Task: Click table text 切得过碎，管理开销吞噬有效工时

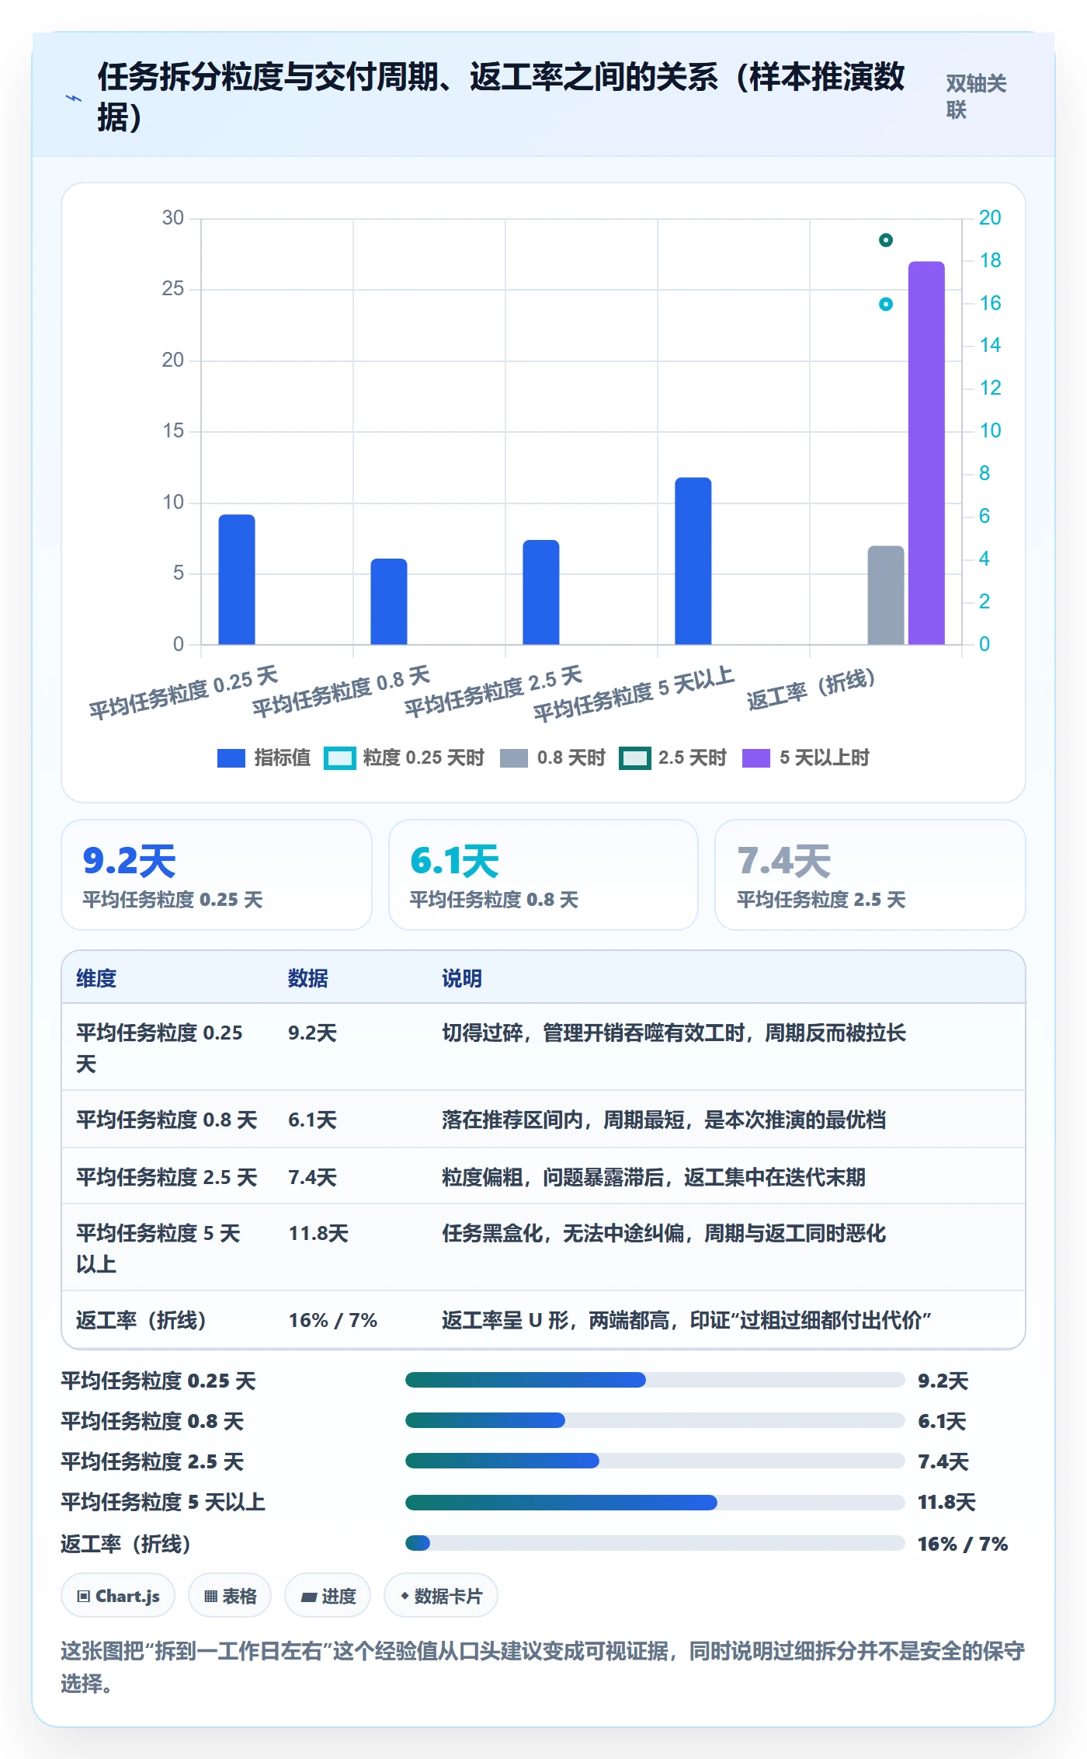Action: click(593, 1033)
